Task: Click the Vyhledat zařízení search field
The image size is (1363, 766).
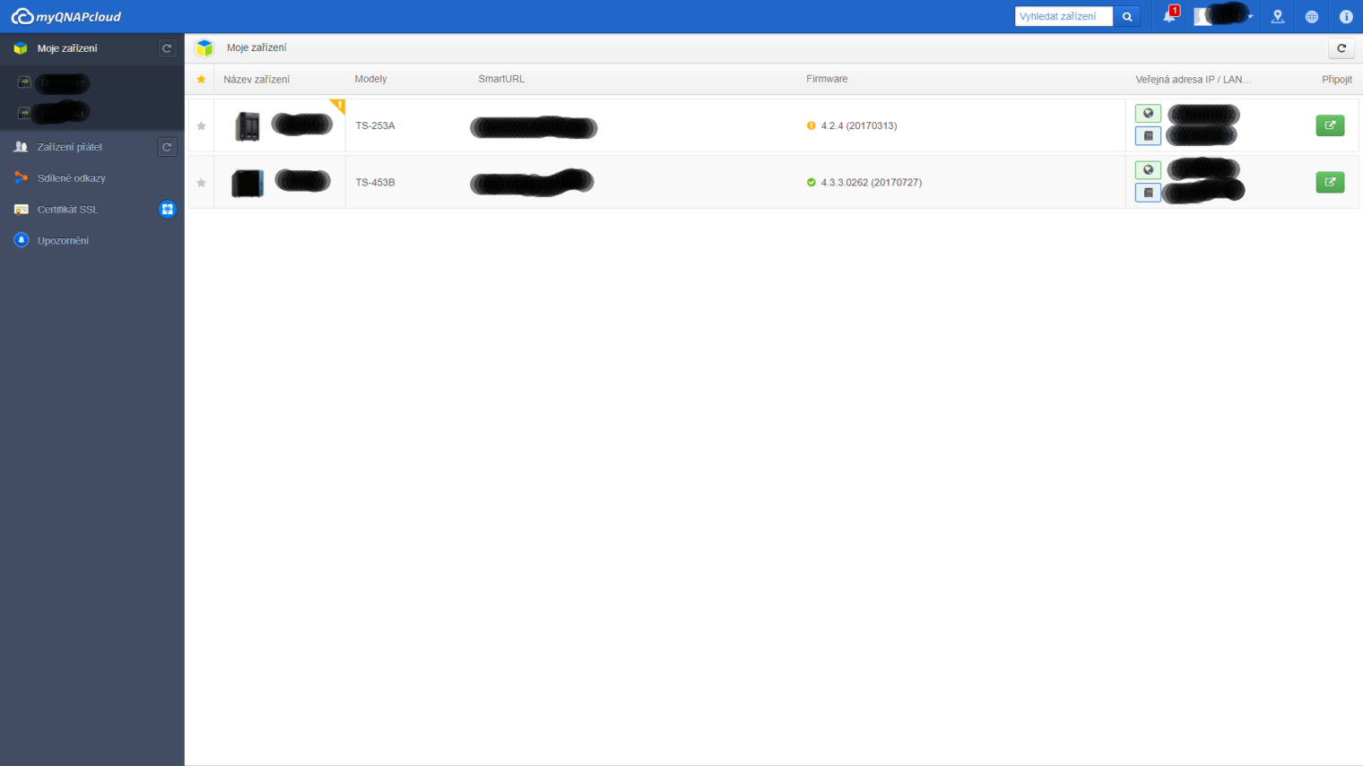Action: pyautogui.click(x=1063, y=16)
